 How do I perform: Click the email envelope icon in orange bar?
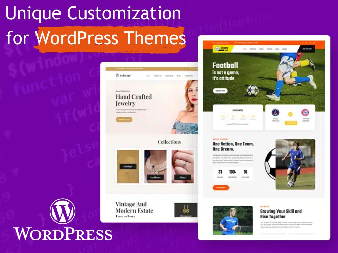point(214,43)
